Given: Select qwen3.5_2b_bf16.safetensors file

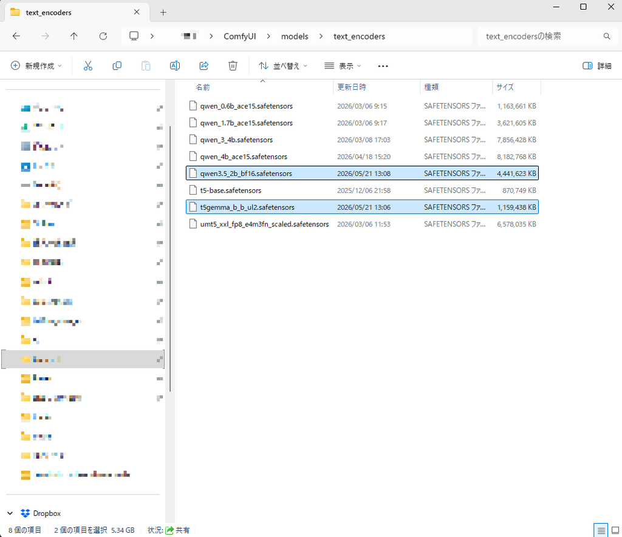Looking at the screenshot, I should point(362,173).
